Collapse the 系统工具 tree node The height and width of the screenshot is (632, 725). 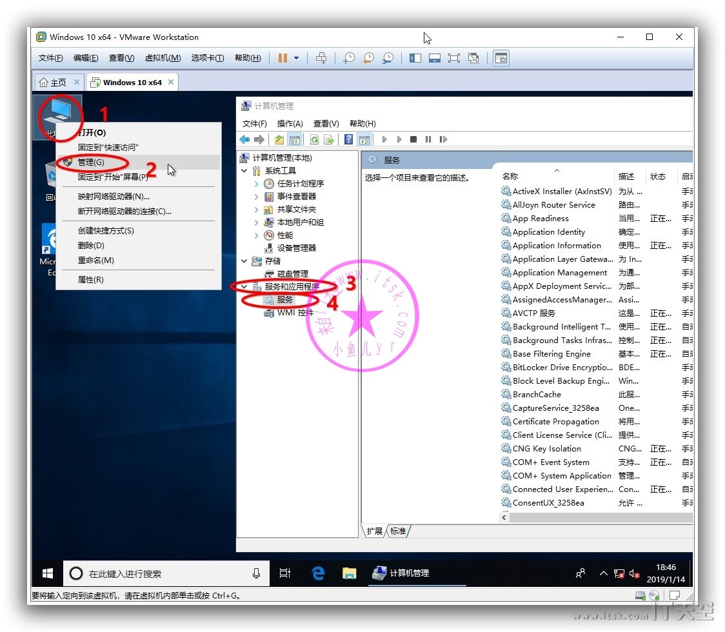(x=244, y=171)
